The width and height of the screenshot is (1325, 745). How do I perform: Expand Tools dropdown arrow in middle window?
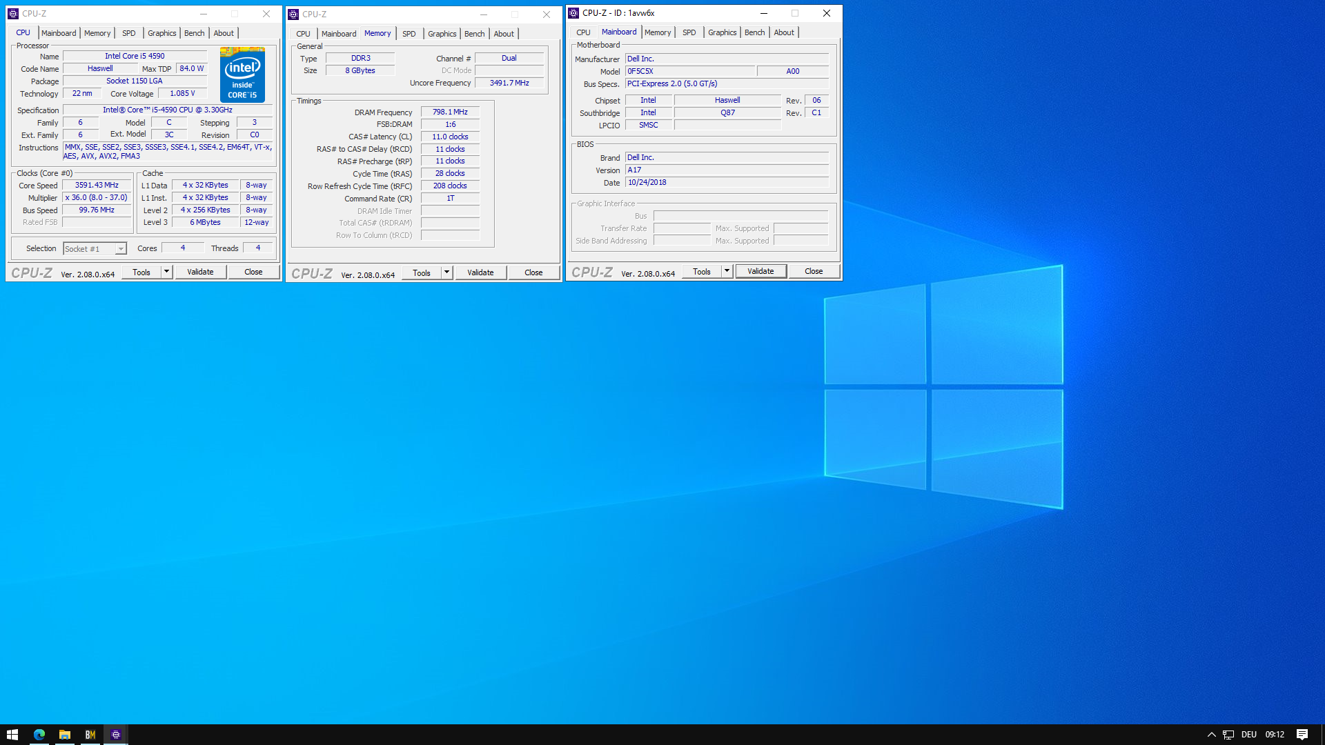click(x=446, y=273)
